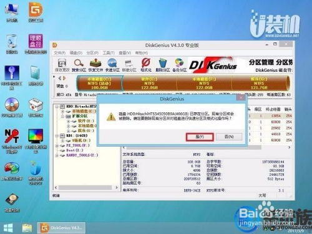Open the 分区(P) menu
Screen dimensions: 312x234
pyautogui.click(x=92, y=53)
